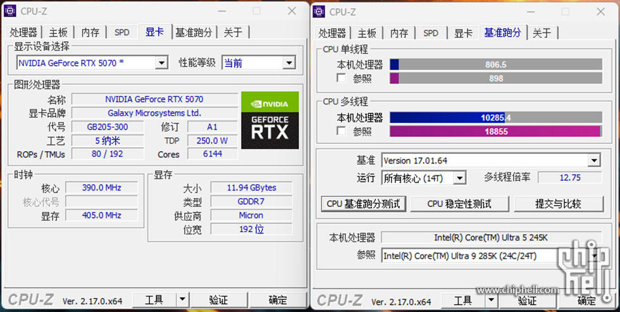Click multi-thread 参照 bar showing 18855
Image resolution: width=620 pixels, height=312 pixels.
pyautogui.click(x=496, y=131)
